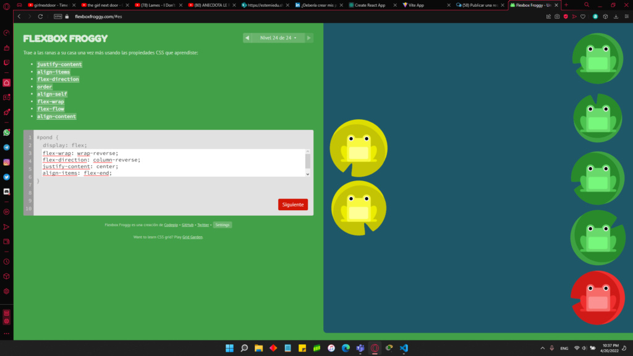Click the flex-flow property tag

51,109
